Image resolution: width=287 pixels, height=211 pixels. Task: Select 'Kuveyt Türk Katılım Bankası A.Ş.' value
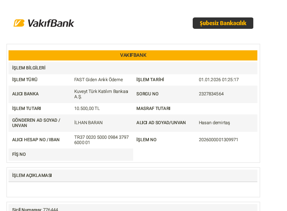[101, 94]
